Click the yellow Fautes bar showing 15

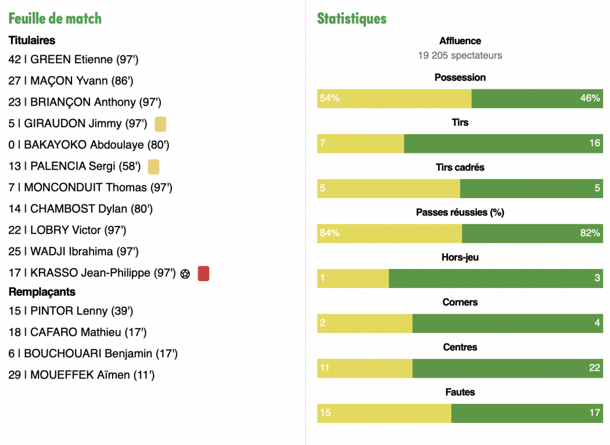click(x=384, y=413)
